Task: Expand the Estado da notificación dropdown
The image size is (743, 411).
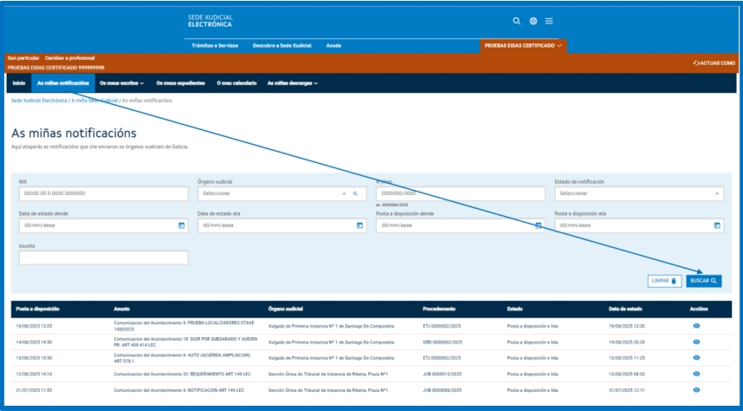Action: (x=638, y=193)
